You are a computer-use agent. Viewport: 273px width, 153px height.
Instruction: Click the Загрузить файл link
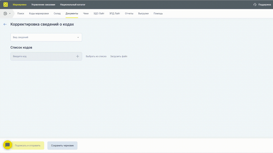[x=119, y=56]
